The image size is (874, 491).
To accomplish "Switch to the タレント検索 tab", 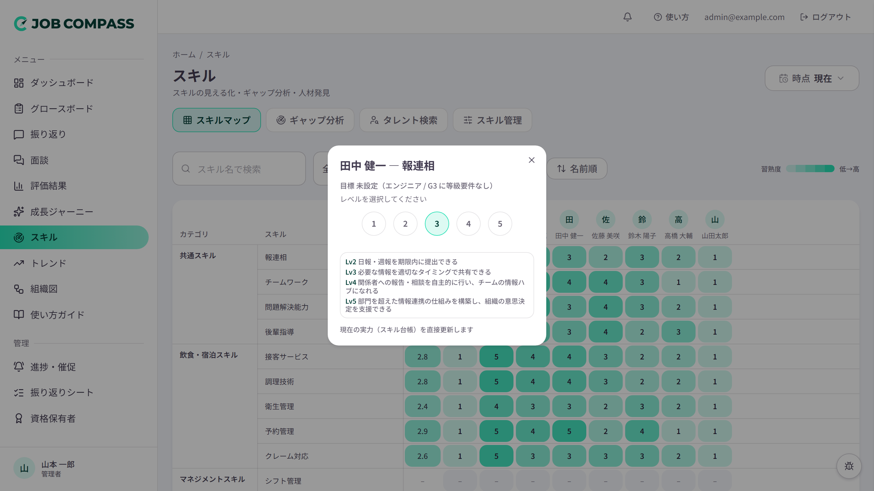I will click(403, 120).
